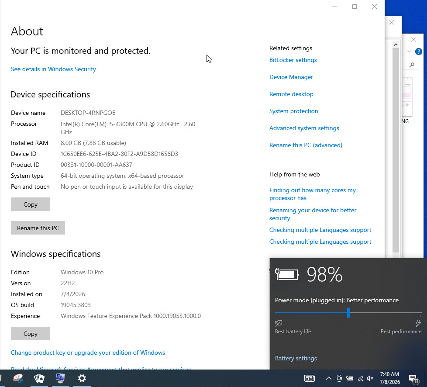Open the network Wi-Fi tray icon
Screen dimensions: 427x387
coord(361,379)
